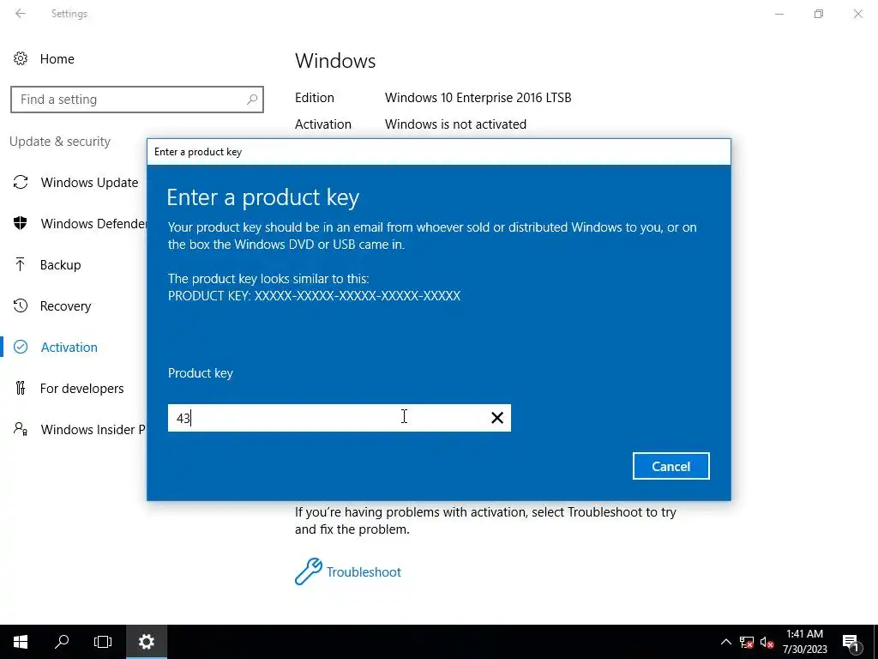This screenshot has height=659, width=878.
Task: Minimize the Settings window
Action: pos(779,14)
